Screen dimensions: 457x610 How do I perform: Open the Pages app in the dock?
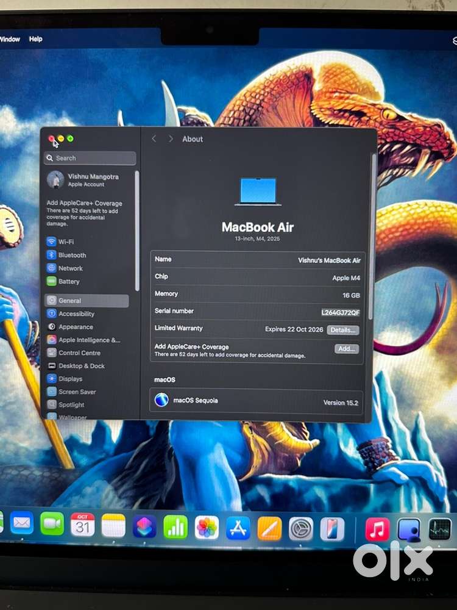point(269,528)
